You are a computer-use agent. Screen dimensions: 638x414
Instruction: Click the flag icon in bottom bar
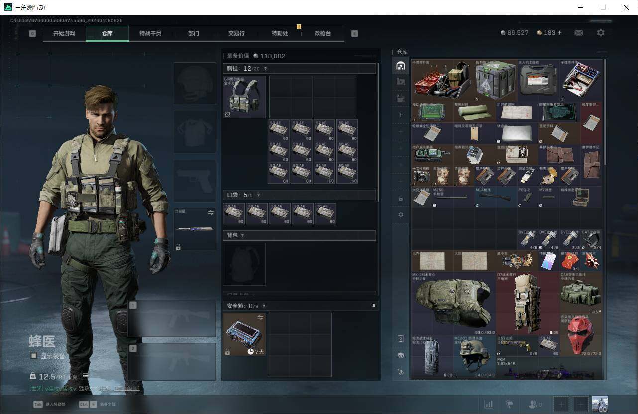[x=509, y=404]
